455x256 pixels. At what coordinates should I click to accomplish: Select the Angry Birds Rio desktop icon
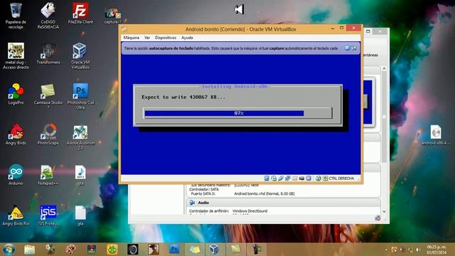(16, 215)
